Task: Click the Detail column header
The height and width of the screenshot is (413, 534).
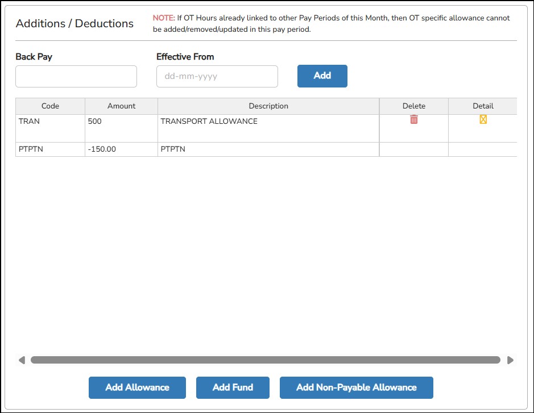Action: pos(483,106)
